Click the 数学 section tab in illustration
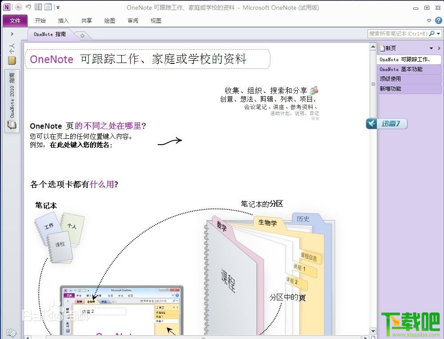444x339 pixels. (222, 226)
